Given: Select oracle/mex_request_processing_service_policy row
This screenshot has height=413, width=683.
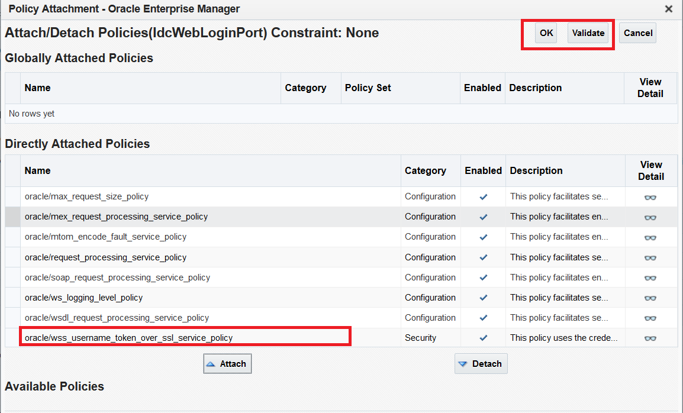Looking at the screenshot, I should 341,217.
